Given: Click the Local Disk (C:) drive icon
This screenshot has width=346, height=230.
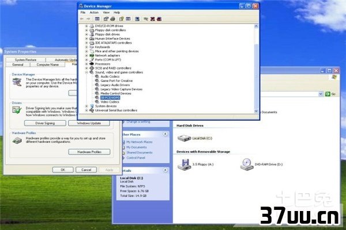Looking at the screenshot, I should 184,138.
